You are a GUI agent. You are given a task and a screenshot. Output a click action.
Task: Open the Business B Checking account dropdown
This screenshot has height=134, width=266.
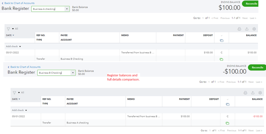click(x=72, y=73)
